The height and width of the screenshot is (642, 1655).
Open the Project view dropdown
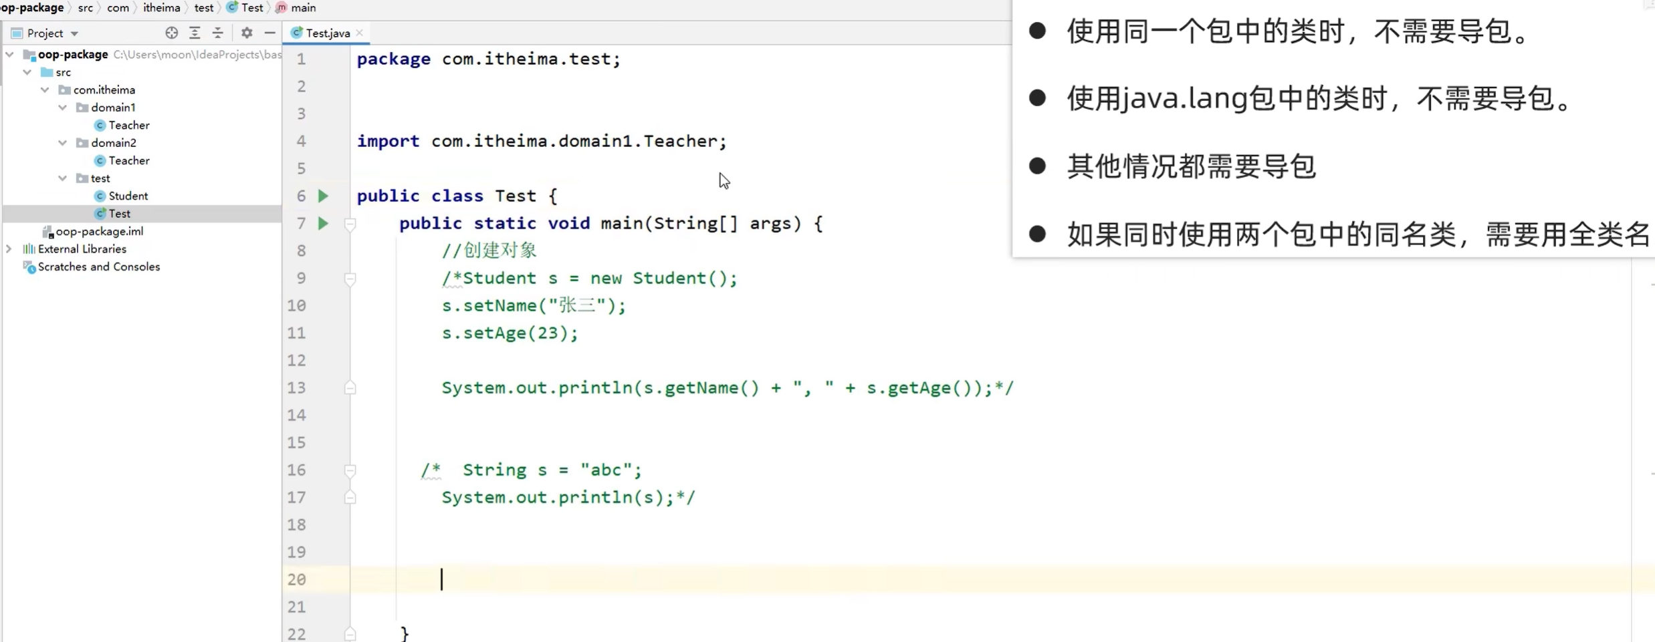[74, 33]
